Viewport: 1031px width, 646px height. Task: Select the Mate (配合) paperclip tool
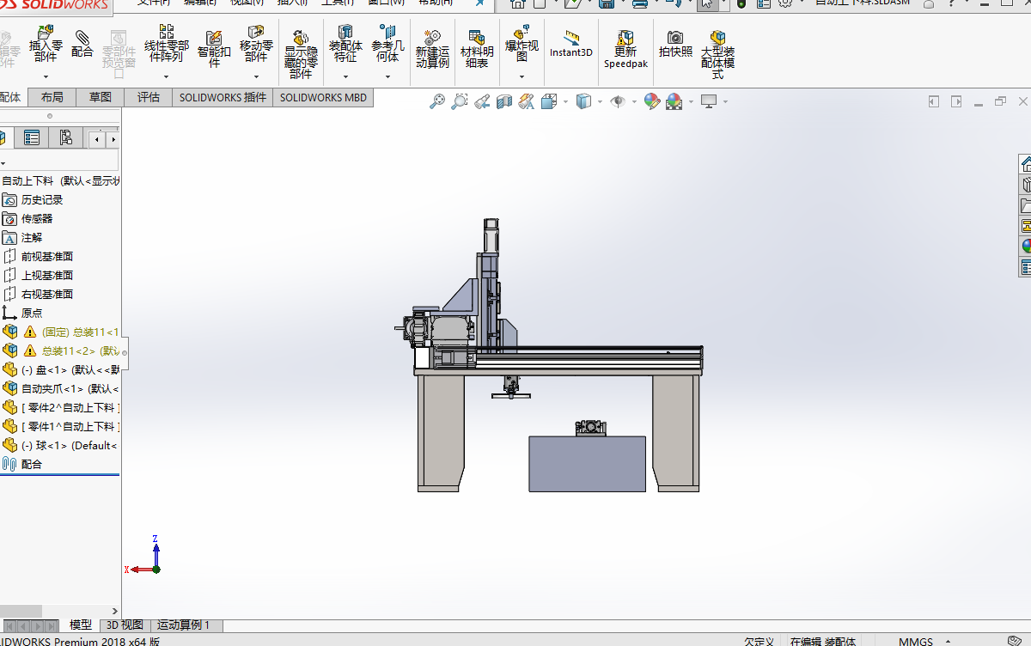click(82, 43)
